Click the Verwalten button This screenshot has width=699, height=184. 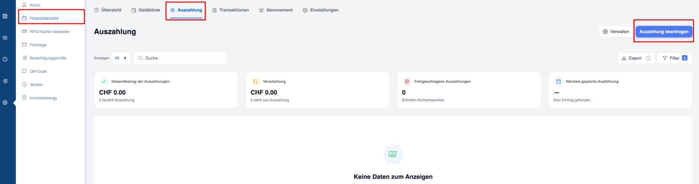click(x=616, y=31)
